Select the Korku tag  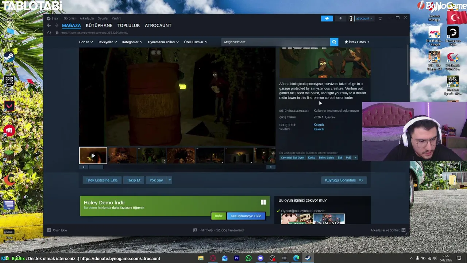(311, 157)
